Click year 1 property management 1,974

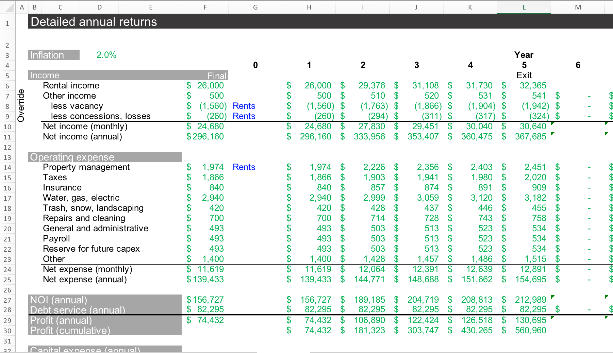320,167
